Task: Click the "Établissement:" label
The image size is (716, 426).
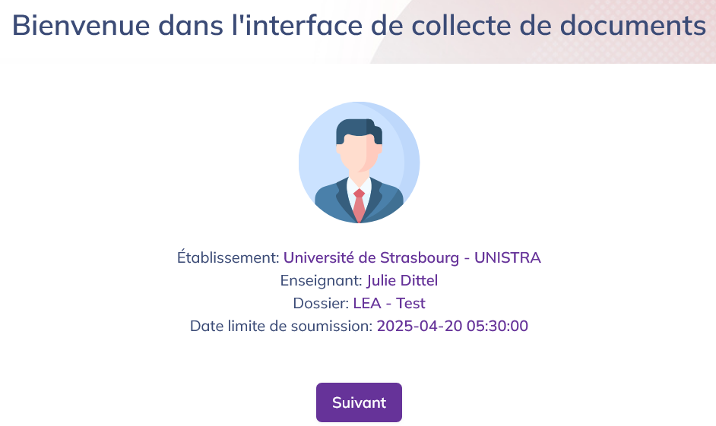Action: pyautogui.click(x=228, y=257)
